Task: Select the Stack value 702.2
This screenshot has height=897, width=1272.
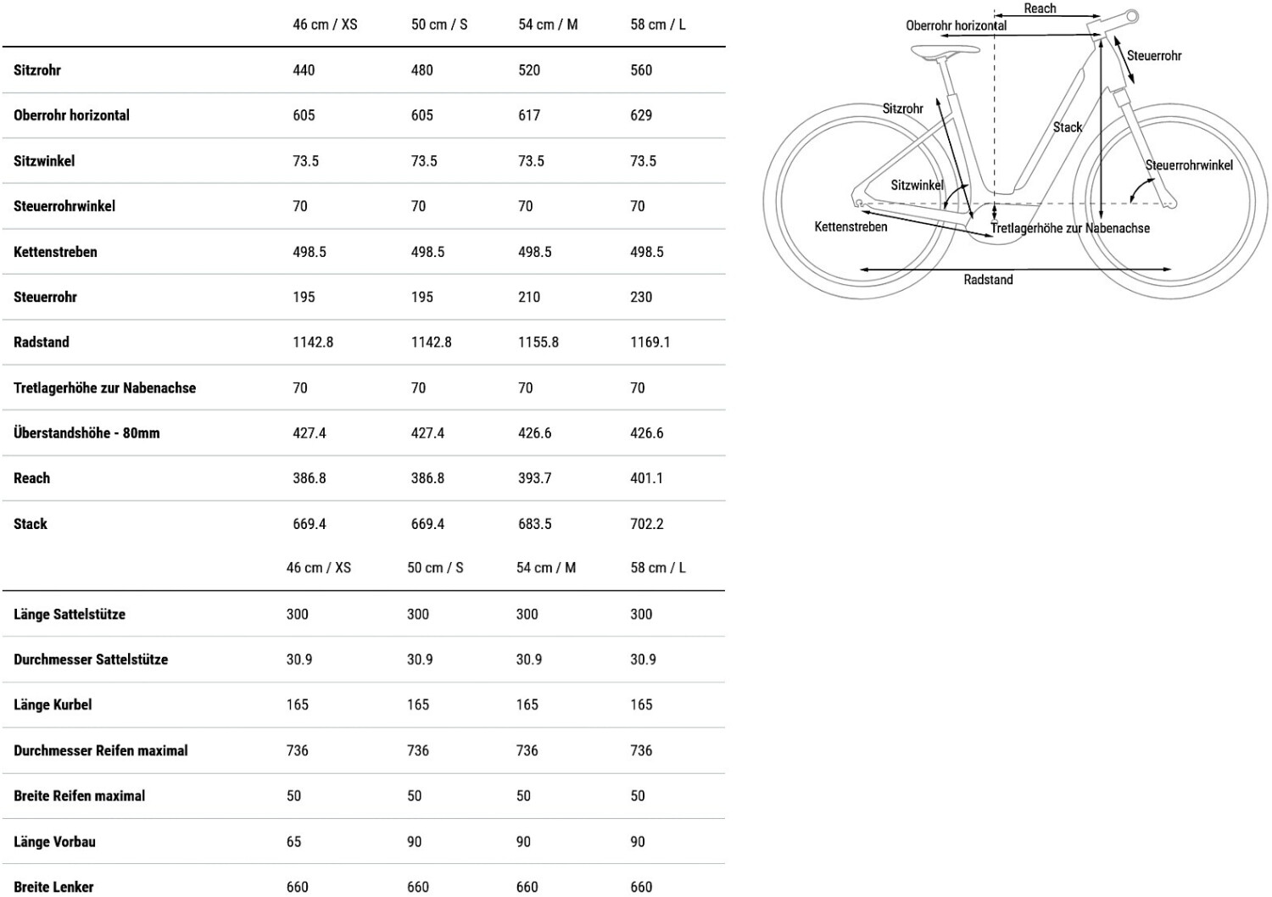Action: 646,524
